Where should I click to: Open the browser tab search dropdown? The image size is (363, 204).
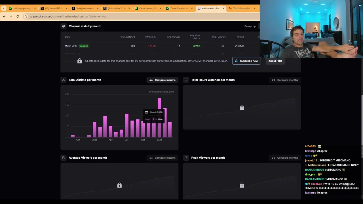click(4, 8)
